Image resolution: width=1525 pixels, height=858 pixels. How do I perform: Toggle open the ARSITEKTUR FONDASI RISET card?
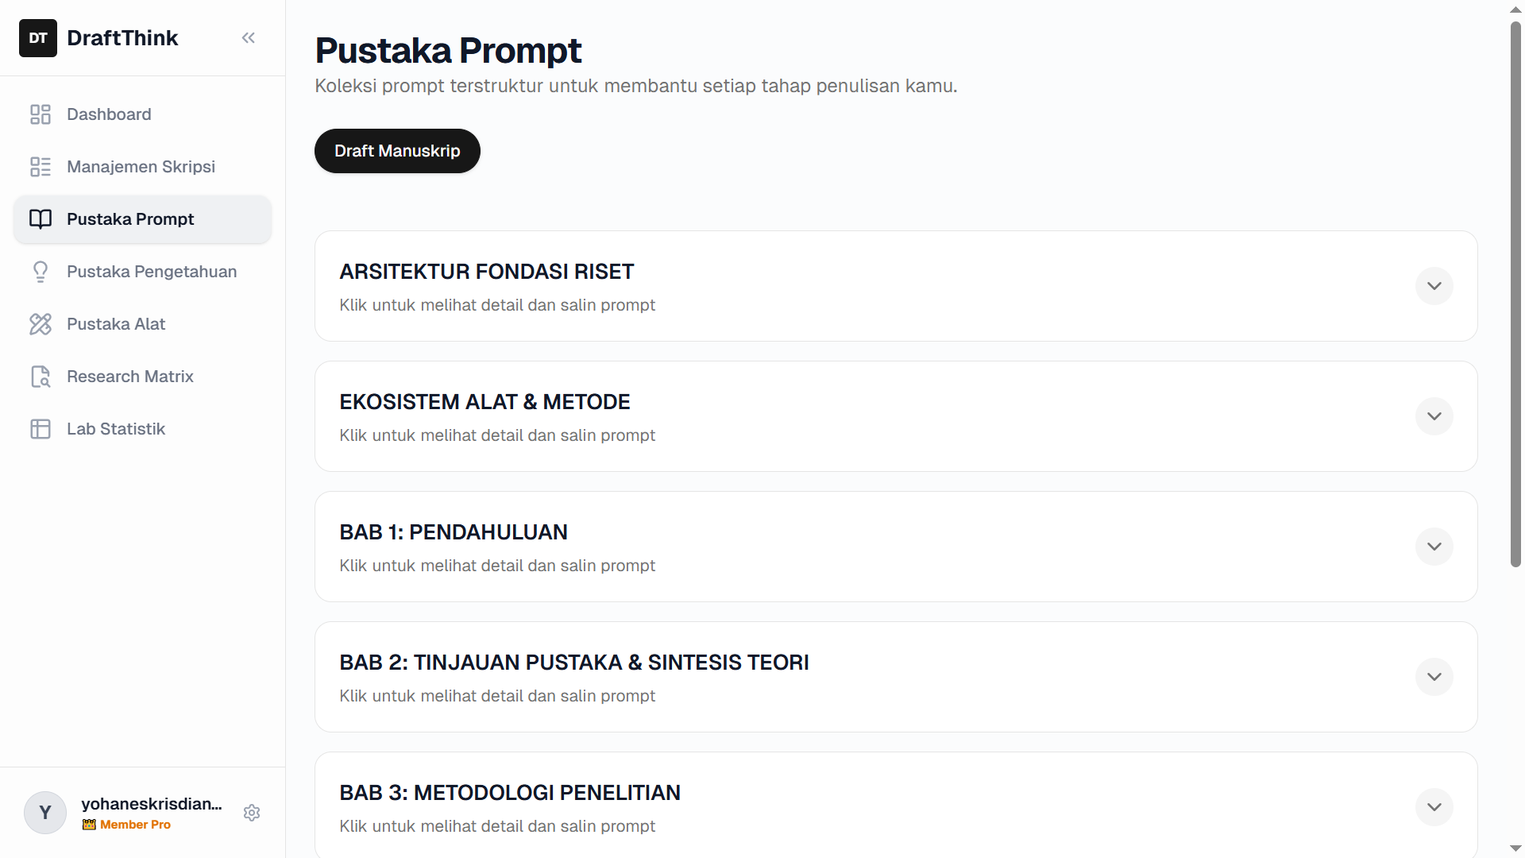point(1434,285)
